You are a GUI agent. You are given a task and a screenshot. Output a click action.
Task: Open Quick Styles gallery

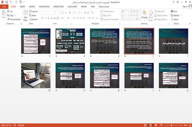click(x=151, y=16)
